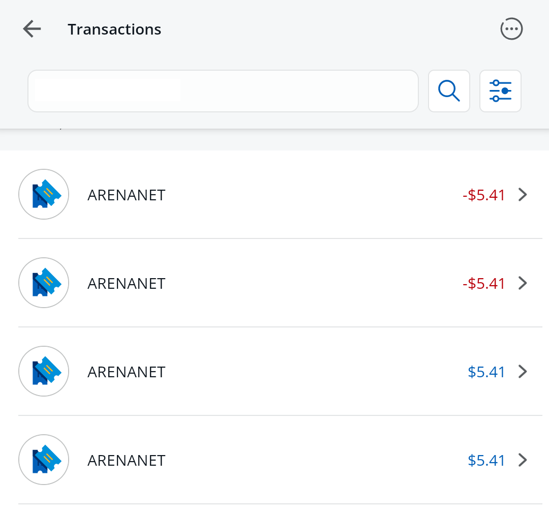Expand the first -$5.41 charge via its chevron

coord(523,195)
